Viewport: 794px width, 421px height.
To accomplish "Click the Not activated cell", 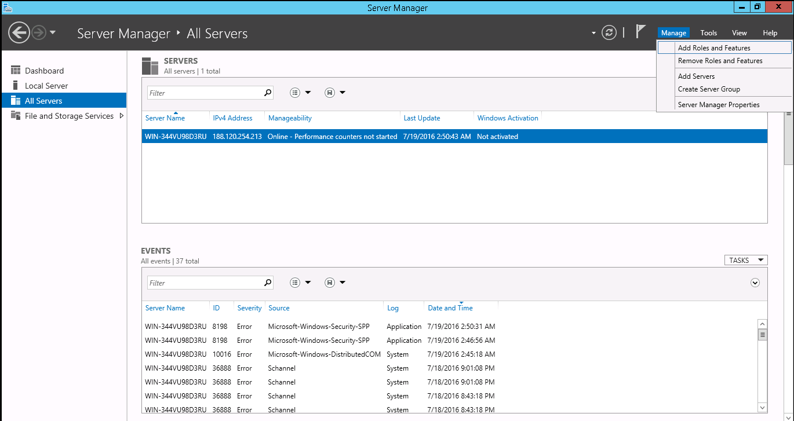I will [497, 137].
